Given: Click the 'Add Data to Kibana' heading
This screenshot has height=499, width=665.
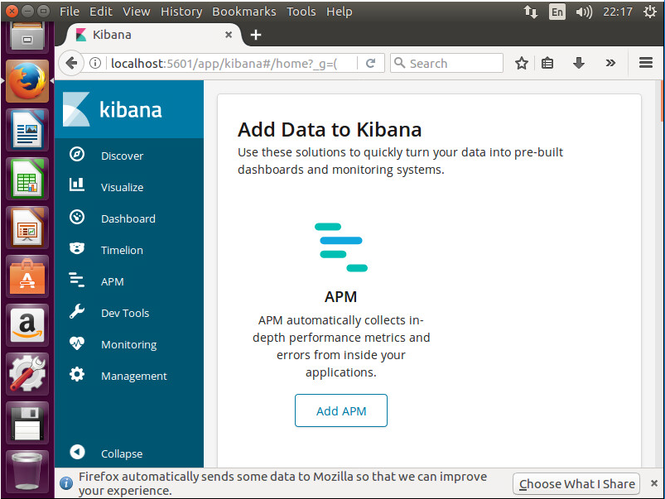Looking at the screenshot, I should point(330,129).
